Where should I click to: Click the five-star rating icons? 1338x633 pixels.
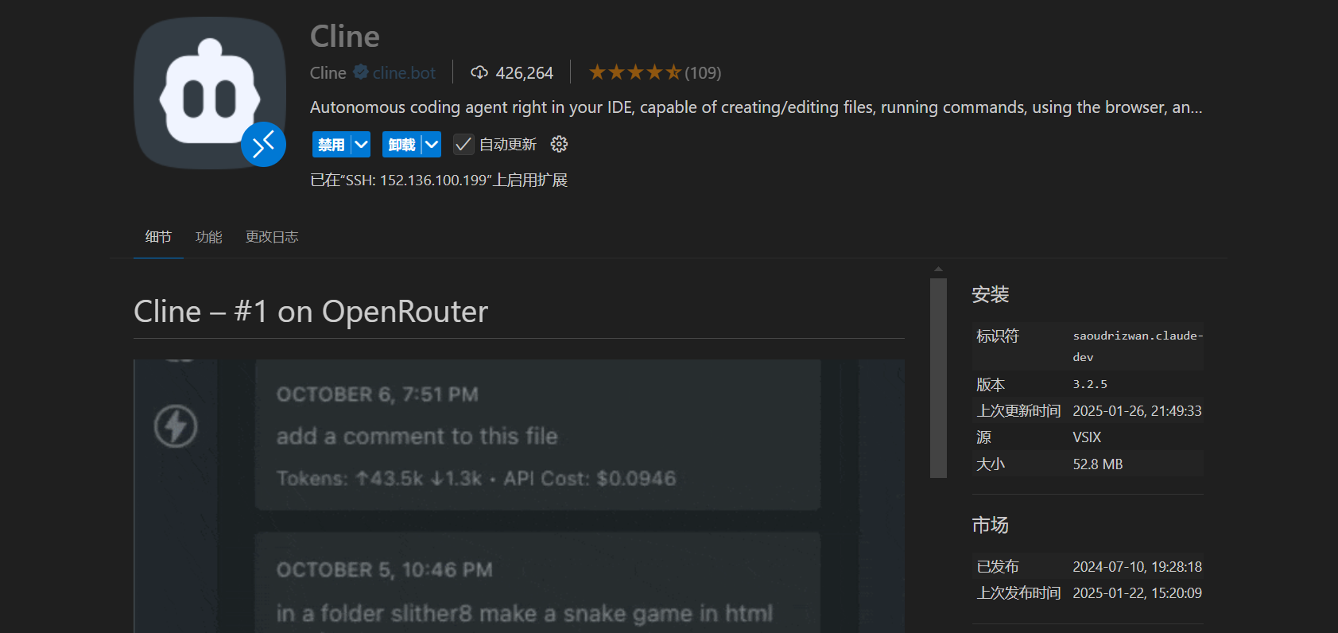tap(634, 73)
